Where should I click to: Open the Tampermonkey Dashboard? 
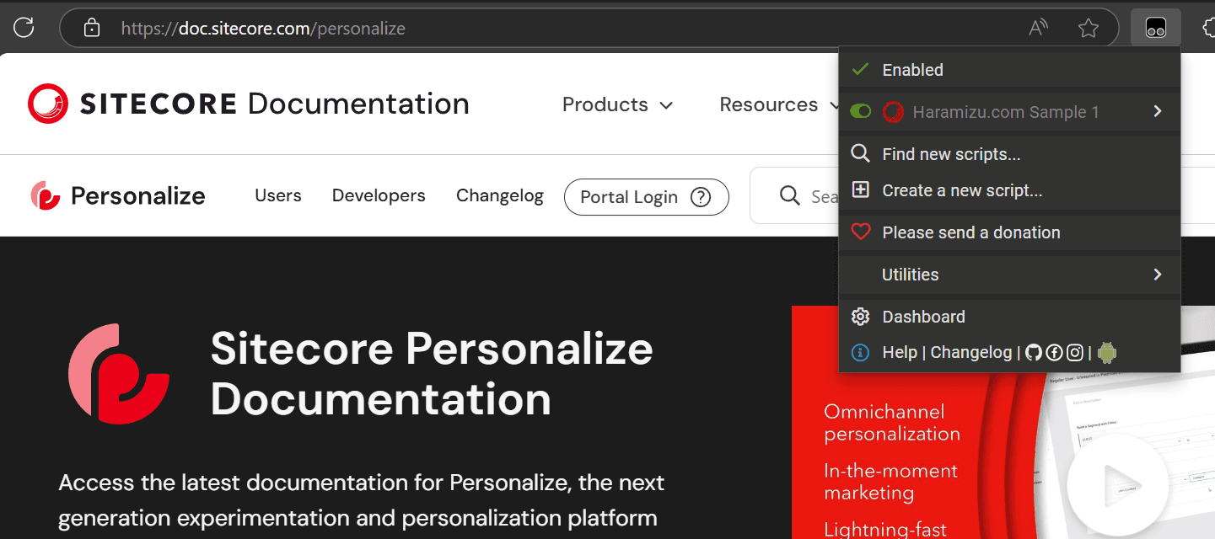pyautogui.click(x=923, y=317)
